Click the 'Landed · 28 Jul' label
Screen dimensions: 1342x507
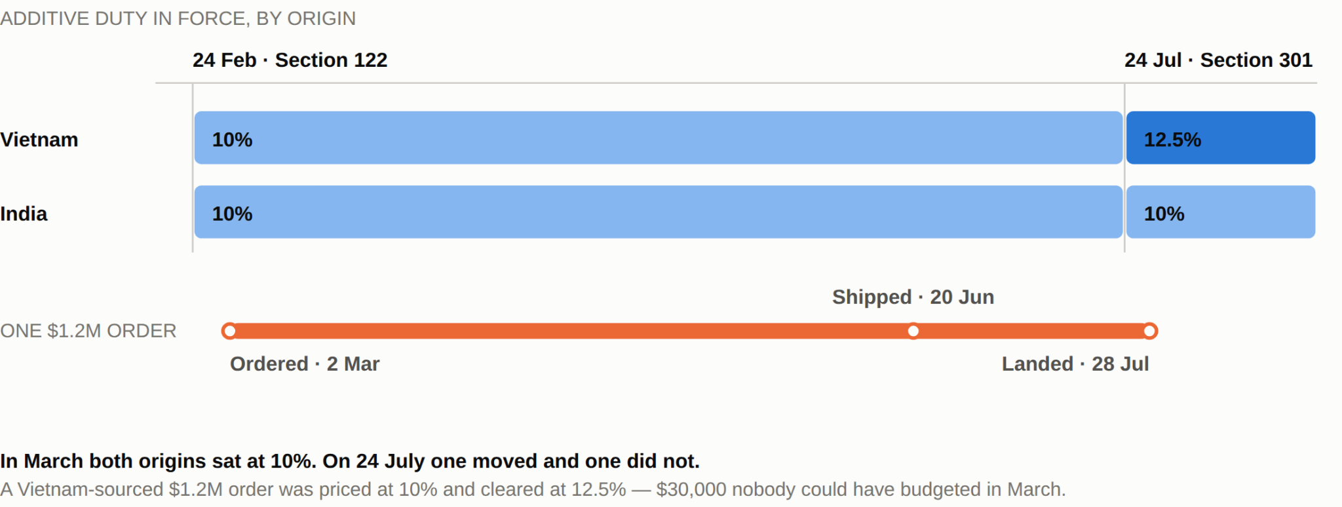[x=1075, y=364]
